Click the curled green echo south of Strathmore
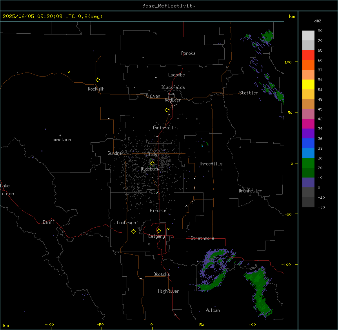338x330 pixels. click(x=213, y=270)
